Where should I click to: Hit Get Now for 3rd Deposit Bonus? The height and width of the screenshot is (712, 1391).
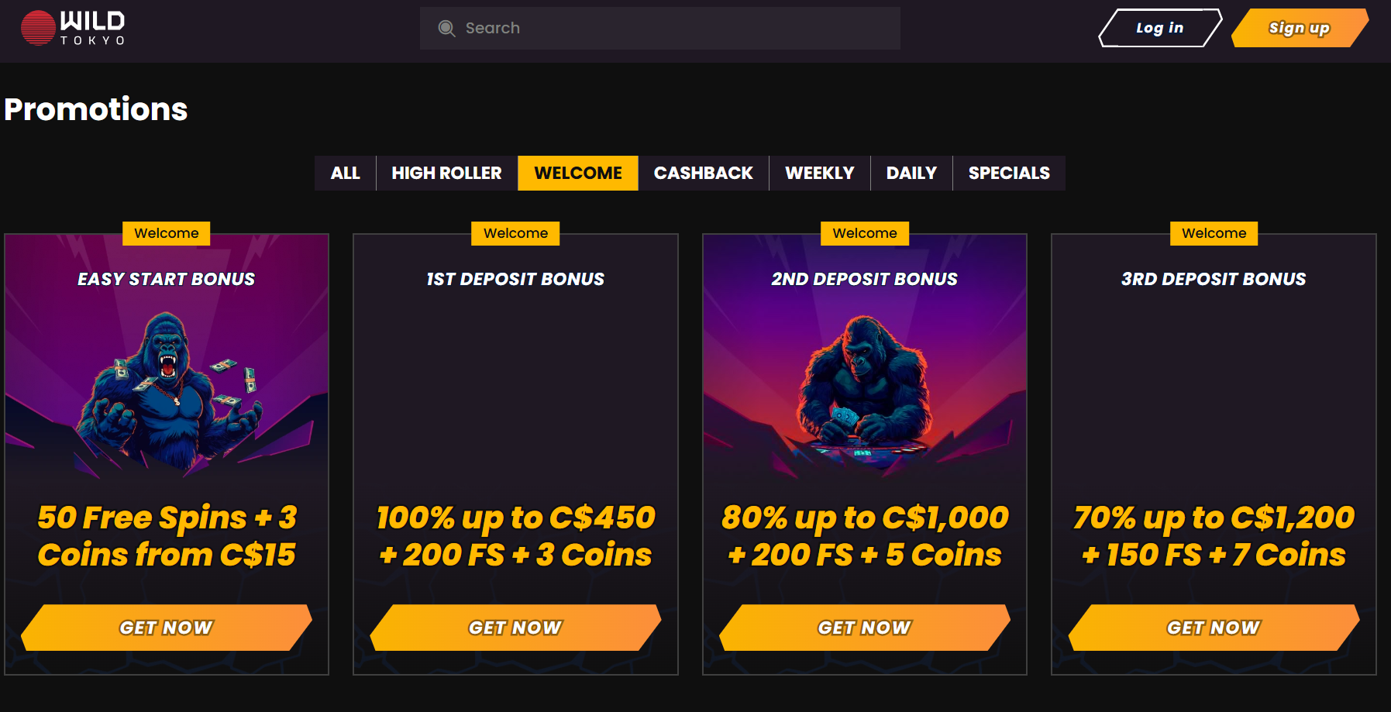pyautogui.click(x=1214, y=628)
